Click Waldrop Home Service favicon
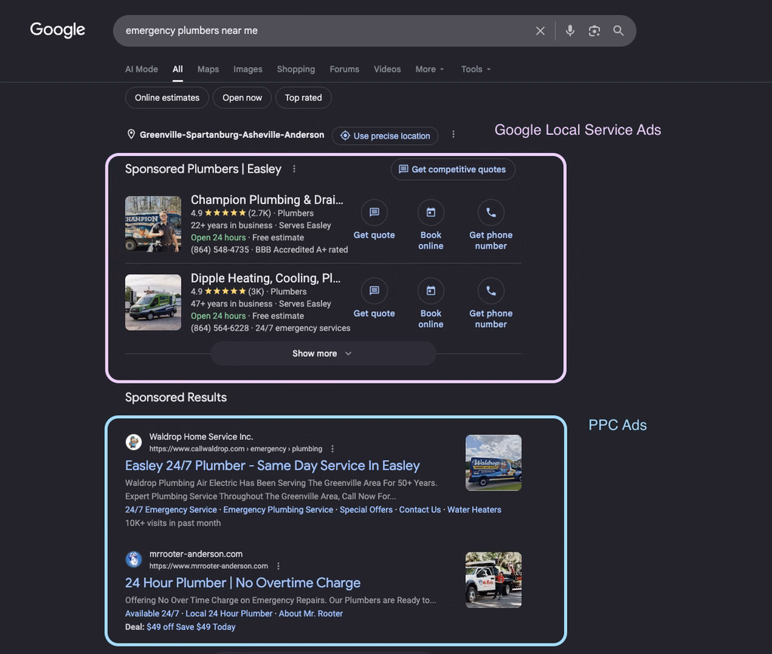This screenshot has width=772, height=654. click(x=133, y=442)
